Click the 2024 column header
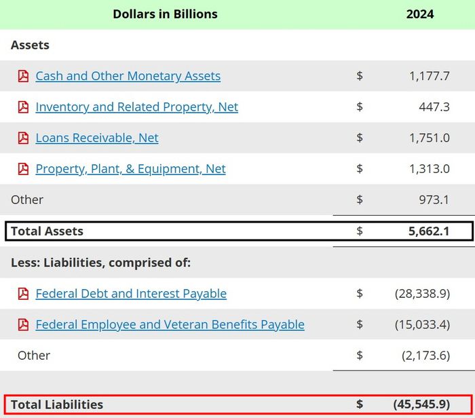Image resolution: width=475 pixels, height=418 pixels. coord(419,14)
